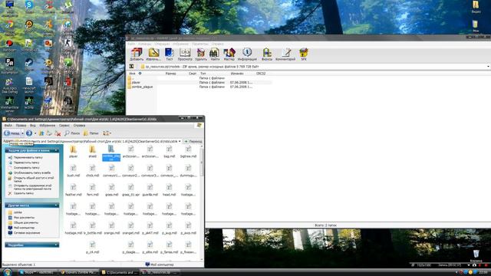This screenshot has height=276, width=491.
Task: Open the WinRAR Мастер (Wizard) icon
Action: click(229, 54)
